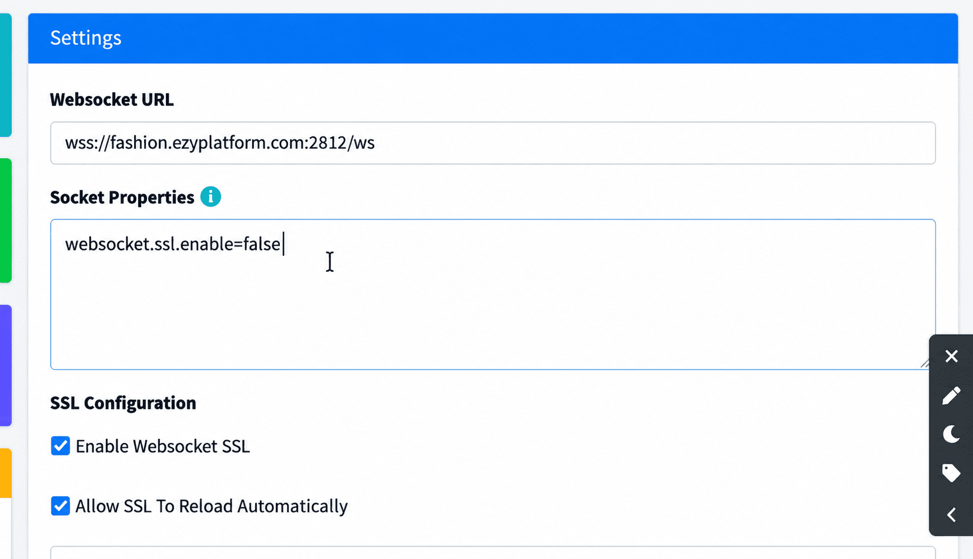This screenshot has width=973, height=559.
Task: Click the Socket Properties info icon
Action: click(210, 197)
